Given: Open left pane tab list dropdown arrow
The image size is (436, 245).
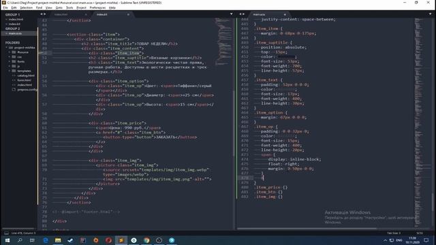Looking at the screenshot, I should pyautogui.click(x=231, y=14).
